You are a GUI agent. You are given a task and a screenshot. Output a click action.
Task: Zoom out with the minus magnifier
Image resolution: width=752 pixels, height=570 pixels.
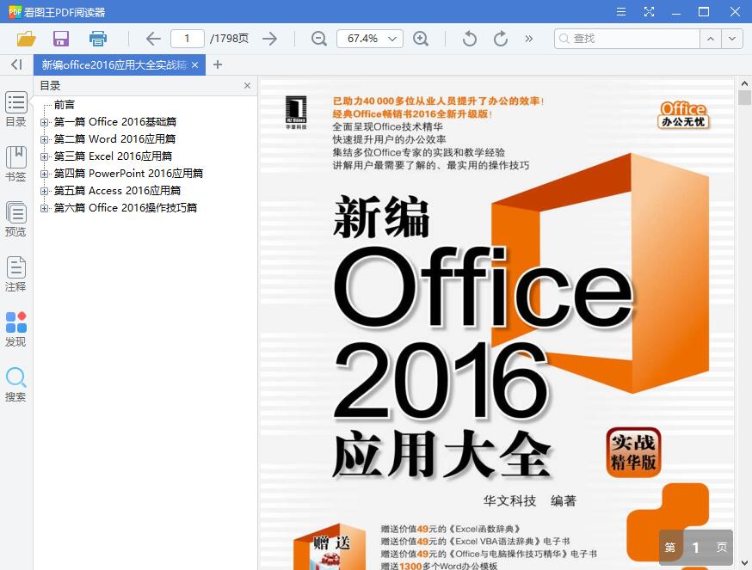point(319,39)
